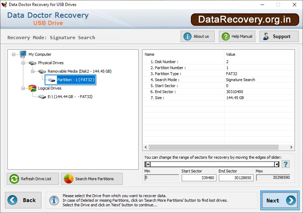Click the Max sector field
Screen dimensions: 303x213
pos(273,177)
